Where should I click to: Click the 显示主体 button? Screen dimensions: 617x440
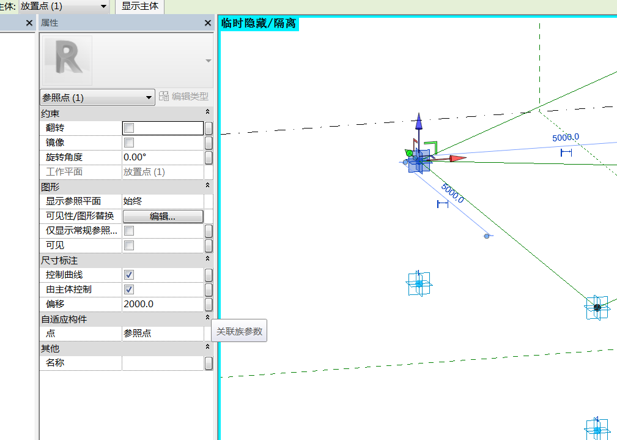pyautogui.click(x=139, y=6)
